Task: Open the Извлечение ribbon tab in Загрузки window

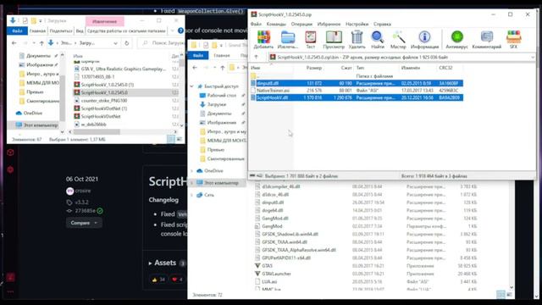Action: pyautogui.click(x=104, y=21)
